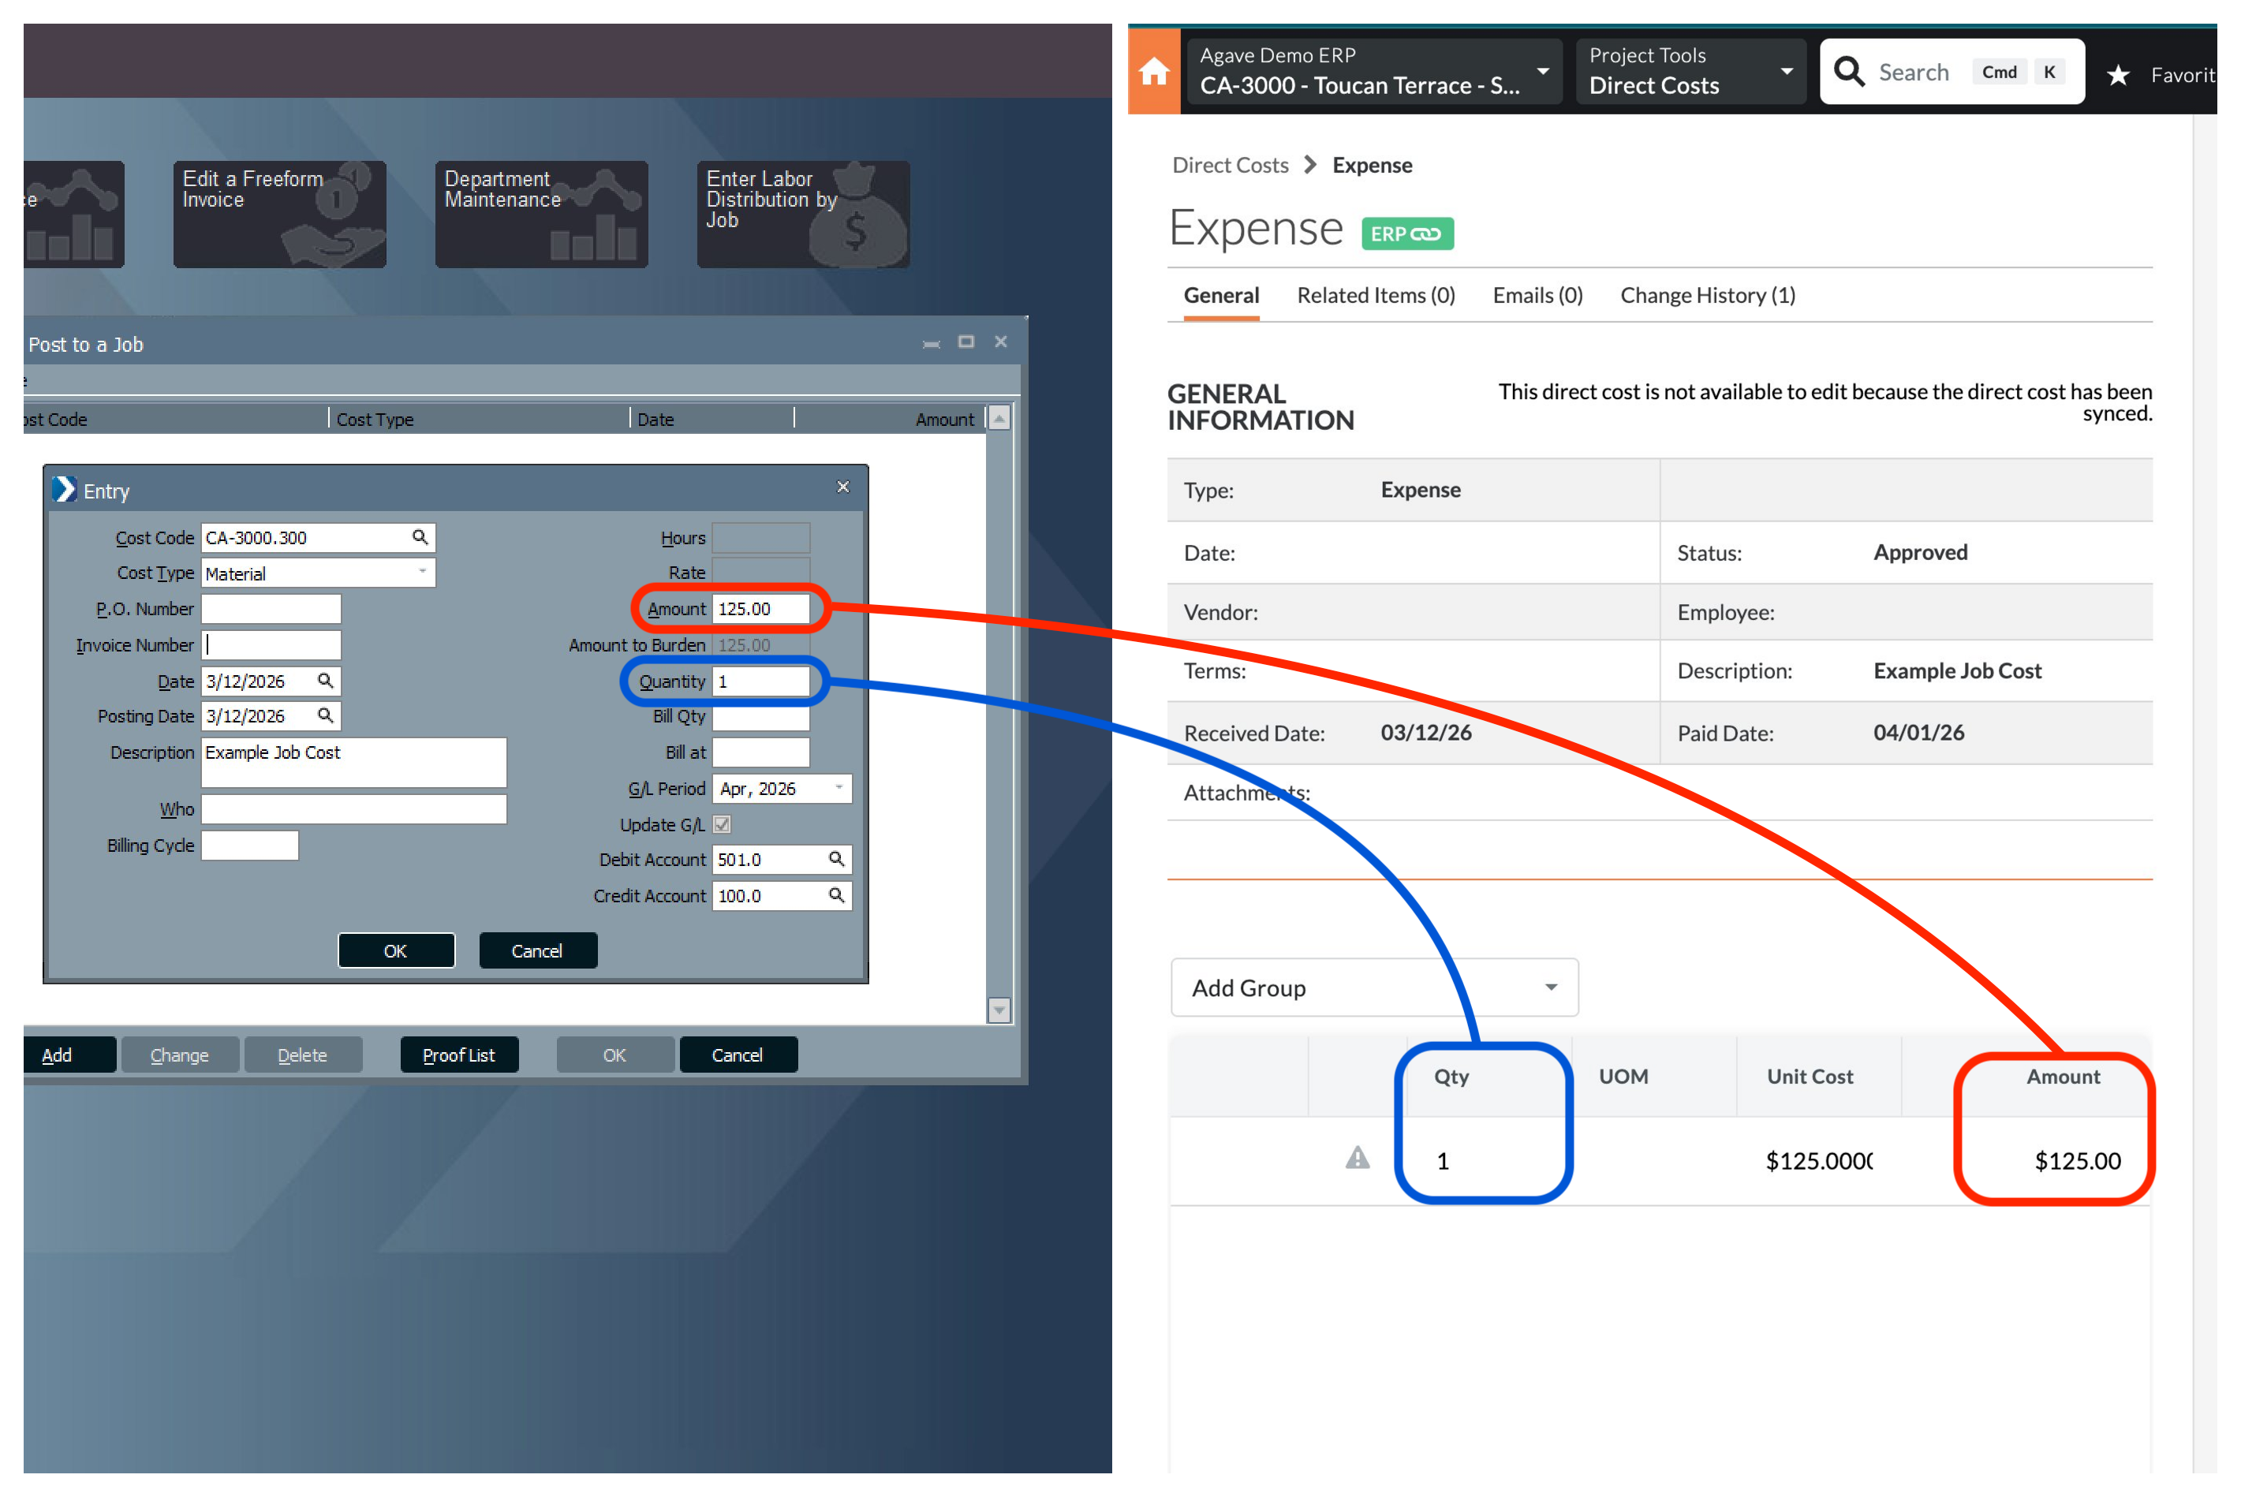
Task: Click the search magnifying glass in Agave toolbar
Action: tap(1850, 71)
